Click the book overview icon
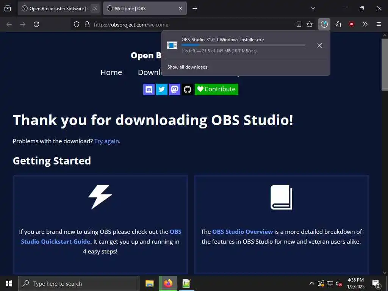388x291 pixels. (x=282, y=197)
